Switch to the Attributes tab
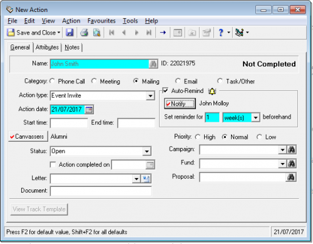This screenshot has height=244, width=313. coord(47,48)
